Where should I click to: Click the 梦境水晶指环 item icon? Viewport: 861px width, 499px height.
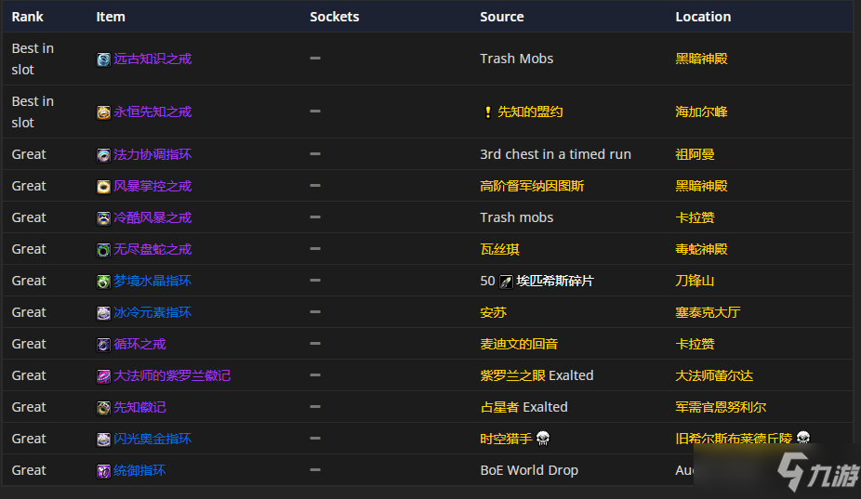pyautogui.click(x=103, y=282)
